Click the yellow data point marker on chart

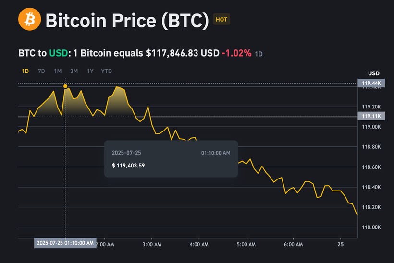pos(65,86)
